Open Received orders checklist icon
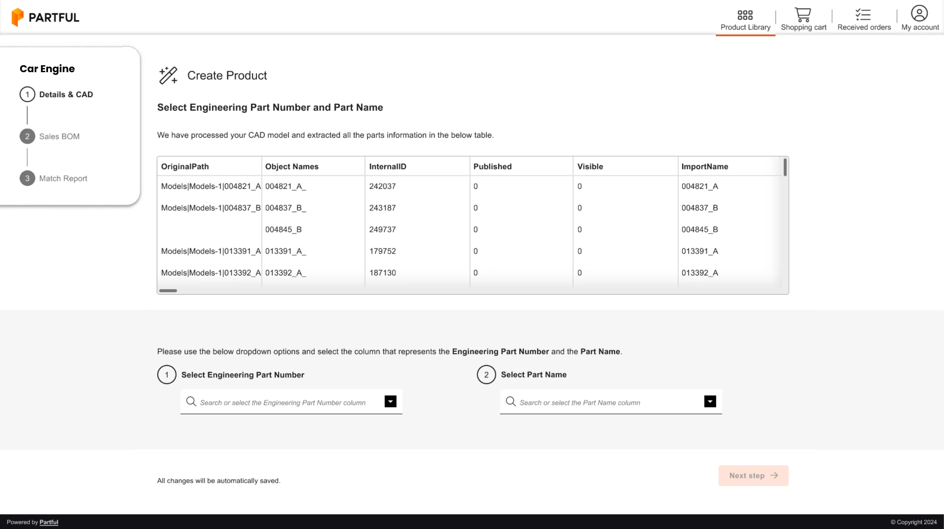This screenshot has height=529, width=944. [x=863, y=15]
